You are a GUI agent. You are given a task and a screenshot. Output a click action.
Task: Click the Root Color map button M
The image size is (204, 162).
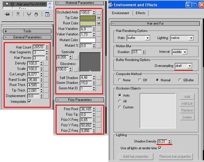click(x=99, y=23)
